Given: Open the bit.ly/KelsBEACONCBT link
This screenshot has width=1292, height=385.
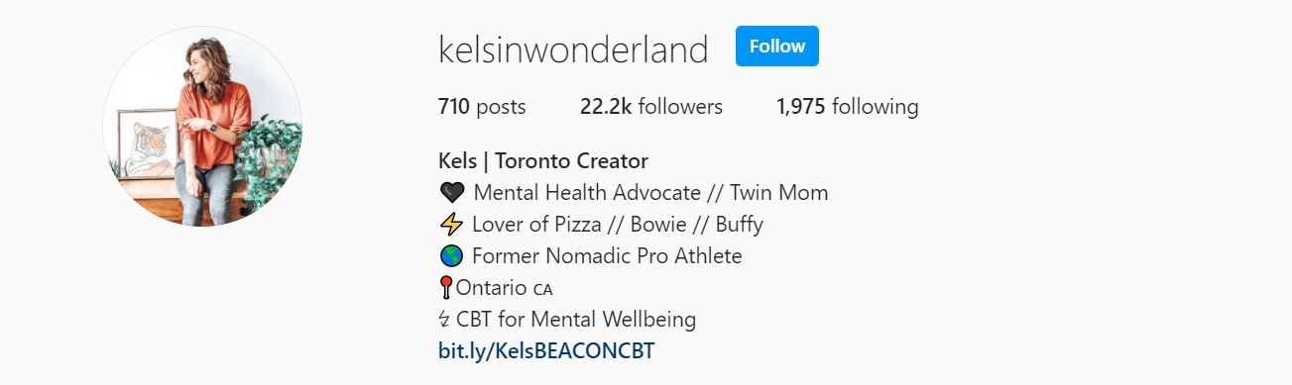Looking at the screenshot, I should pyautogui.click(x=546, y=351).
